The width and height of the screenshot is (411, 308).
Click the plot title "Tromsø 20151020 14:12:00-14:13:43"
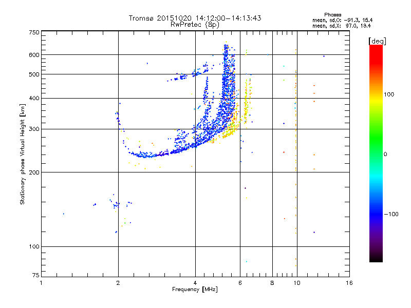point(195,18)
